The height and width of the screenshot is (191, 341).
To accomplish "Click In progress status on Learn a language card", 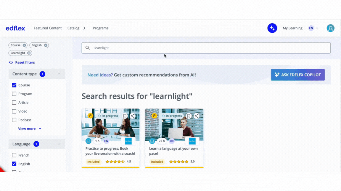I will tap(172, 116).
